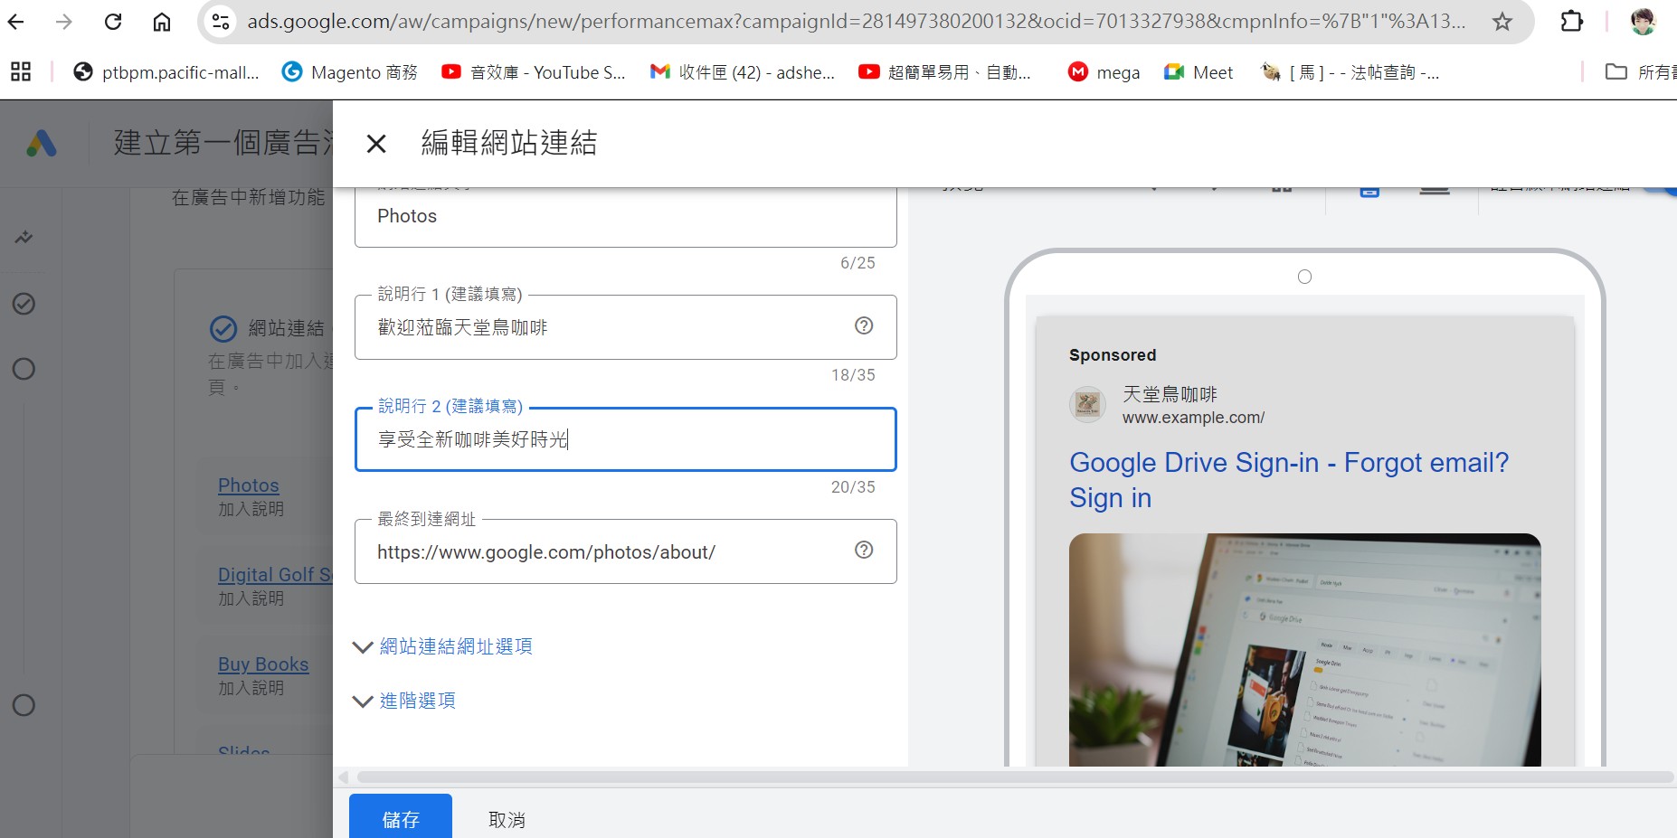Viewport: 1677px width, 838px height.
Task: Click the Sponsored label in preview
Action: tap(1113, 355)
